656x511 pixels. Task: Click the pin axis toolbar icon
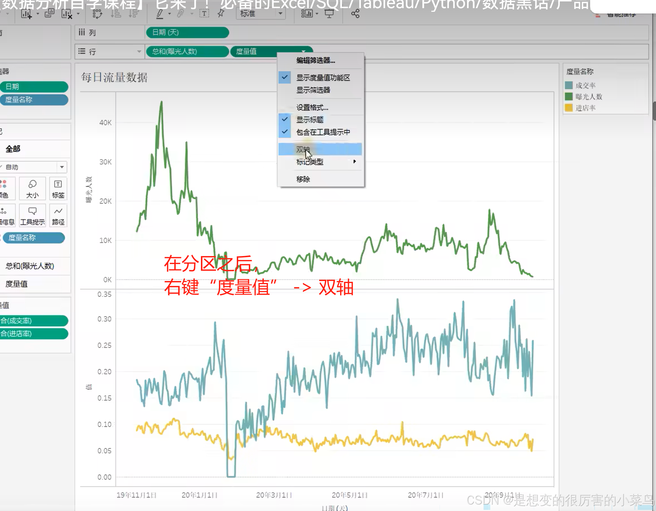tap(221, 13)
